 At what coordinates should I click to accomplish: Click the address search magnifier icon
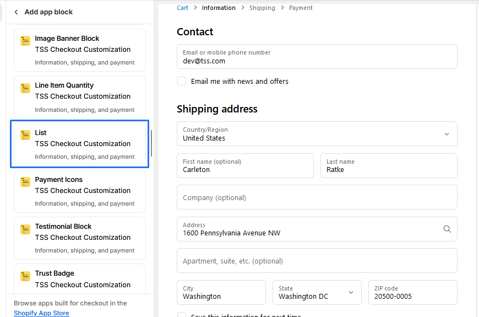pos(447,229)
